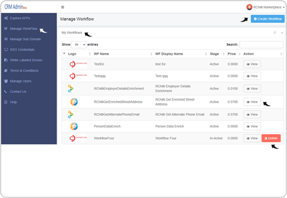This screenshot has width=287, height=198.
Task: Click the PersonDataEnrich logo icon
Action: tap(74, 126)
